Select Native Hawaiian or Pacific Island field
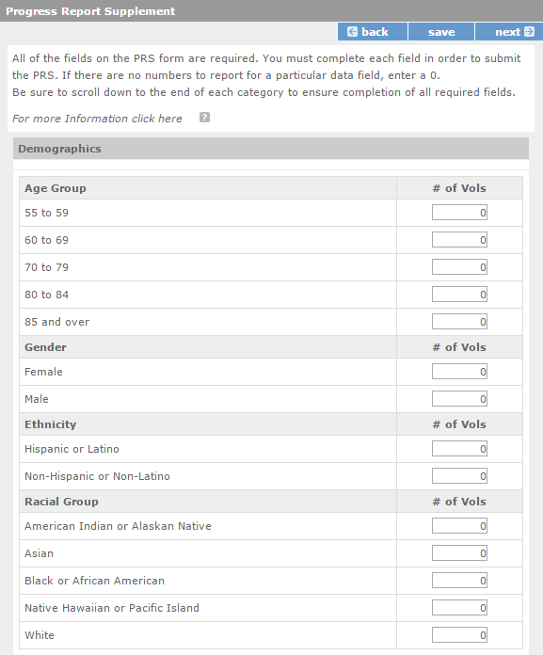Screen dimensions: 543x655 pyautogui.click(x=459, y=608)
